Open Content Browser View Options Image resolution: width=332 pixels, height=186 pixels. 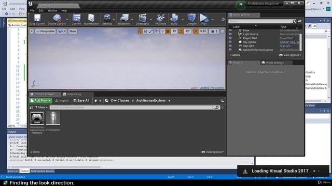212,152
